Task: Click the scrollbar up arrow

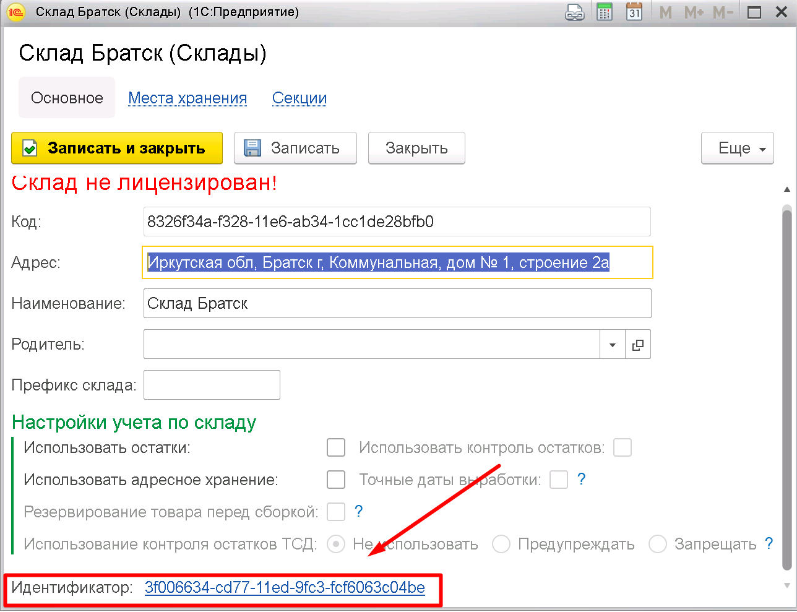Action: [787, 189]
